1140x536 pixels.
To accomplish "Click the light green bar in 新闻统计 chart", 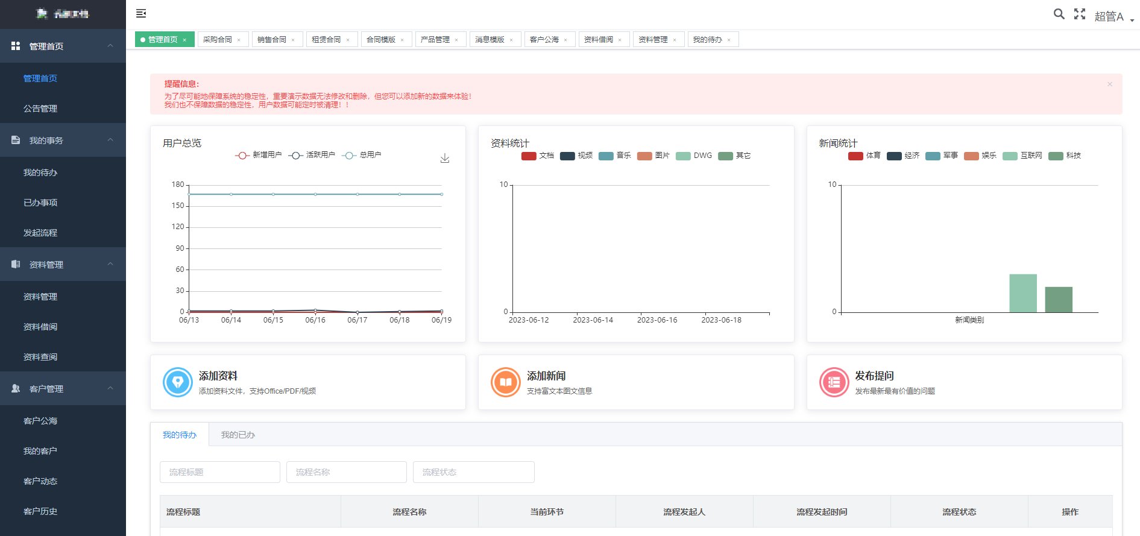I will coord(1023,293).
